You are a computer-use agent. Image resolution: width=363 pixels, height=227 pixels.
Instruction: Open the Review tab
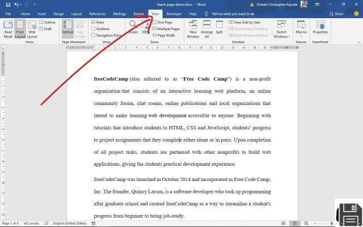pyautogui.click(x=138, y=14)
